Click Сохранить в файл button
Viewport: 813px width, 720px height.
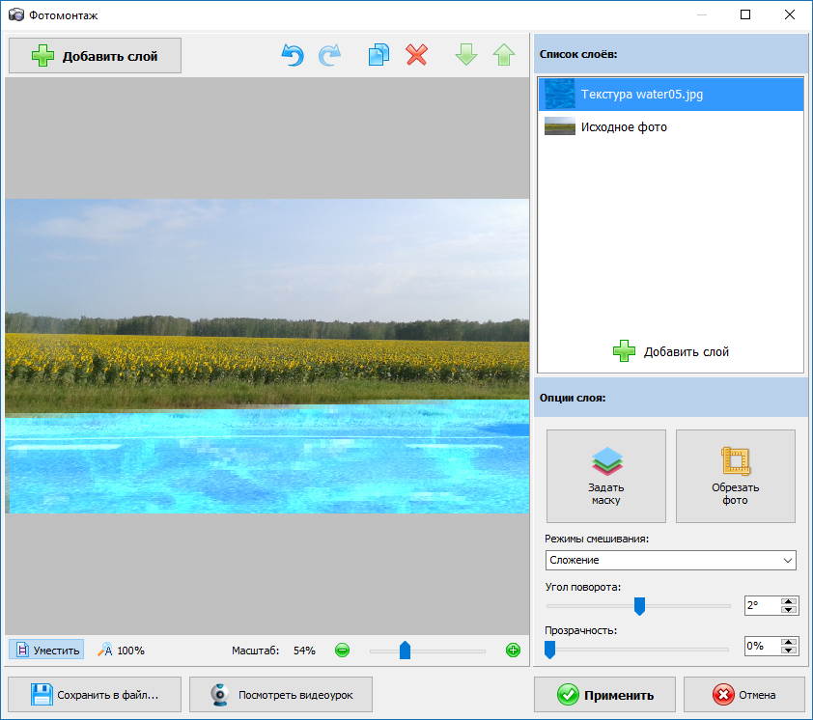point(95,695)
